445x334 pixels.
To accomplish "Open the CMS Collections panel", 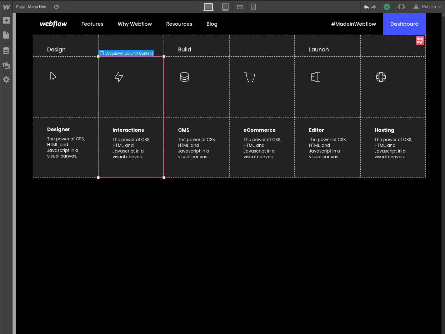I will tap(6, 50).
